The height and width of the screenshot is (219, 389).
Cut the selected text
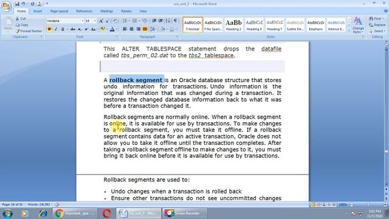click(x=21, y=19)
